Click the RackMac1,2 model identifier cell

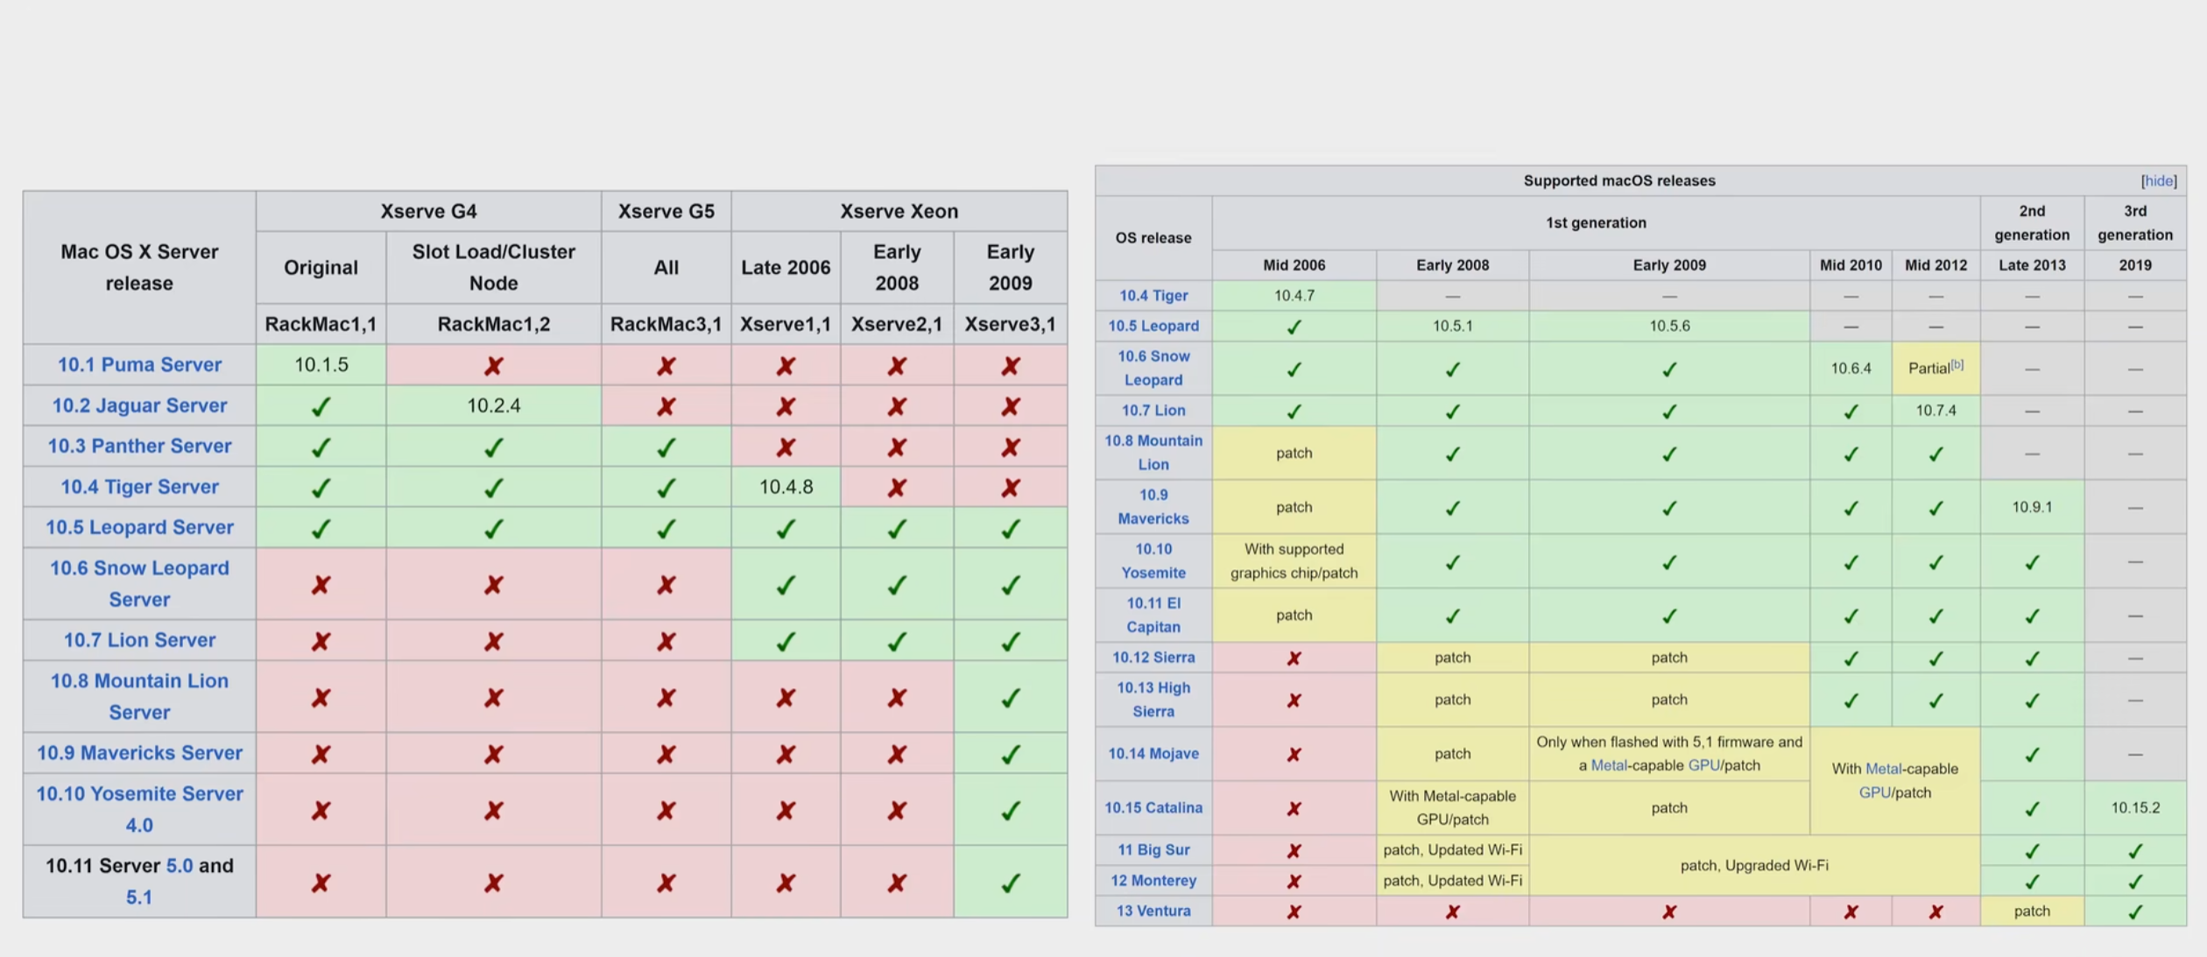coord(494,325)
